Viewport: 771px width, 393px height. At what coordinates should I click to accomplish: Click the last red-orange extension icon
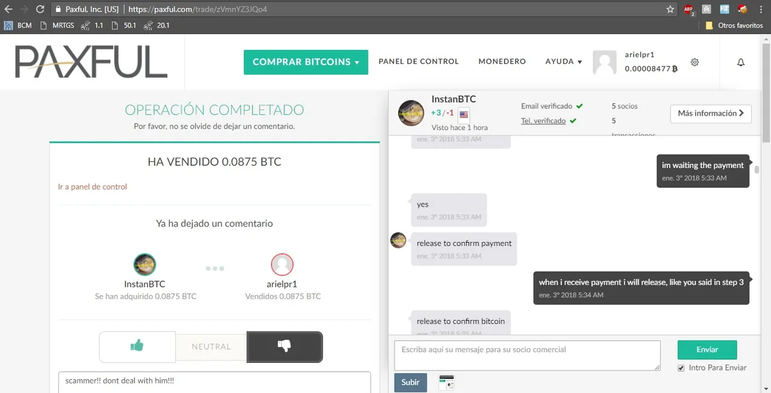click(743, 9)
